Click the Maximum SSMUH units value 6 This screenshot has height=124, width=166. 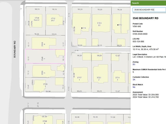coord(133,72)
